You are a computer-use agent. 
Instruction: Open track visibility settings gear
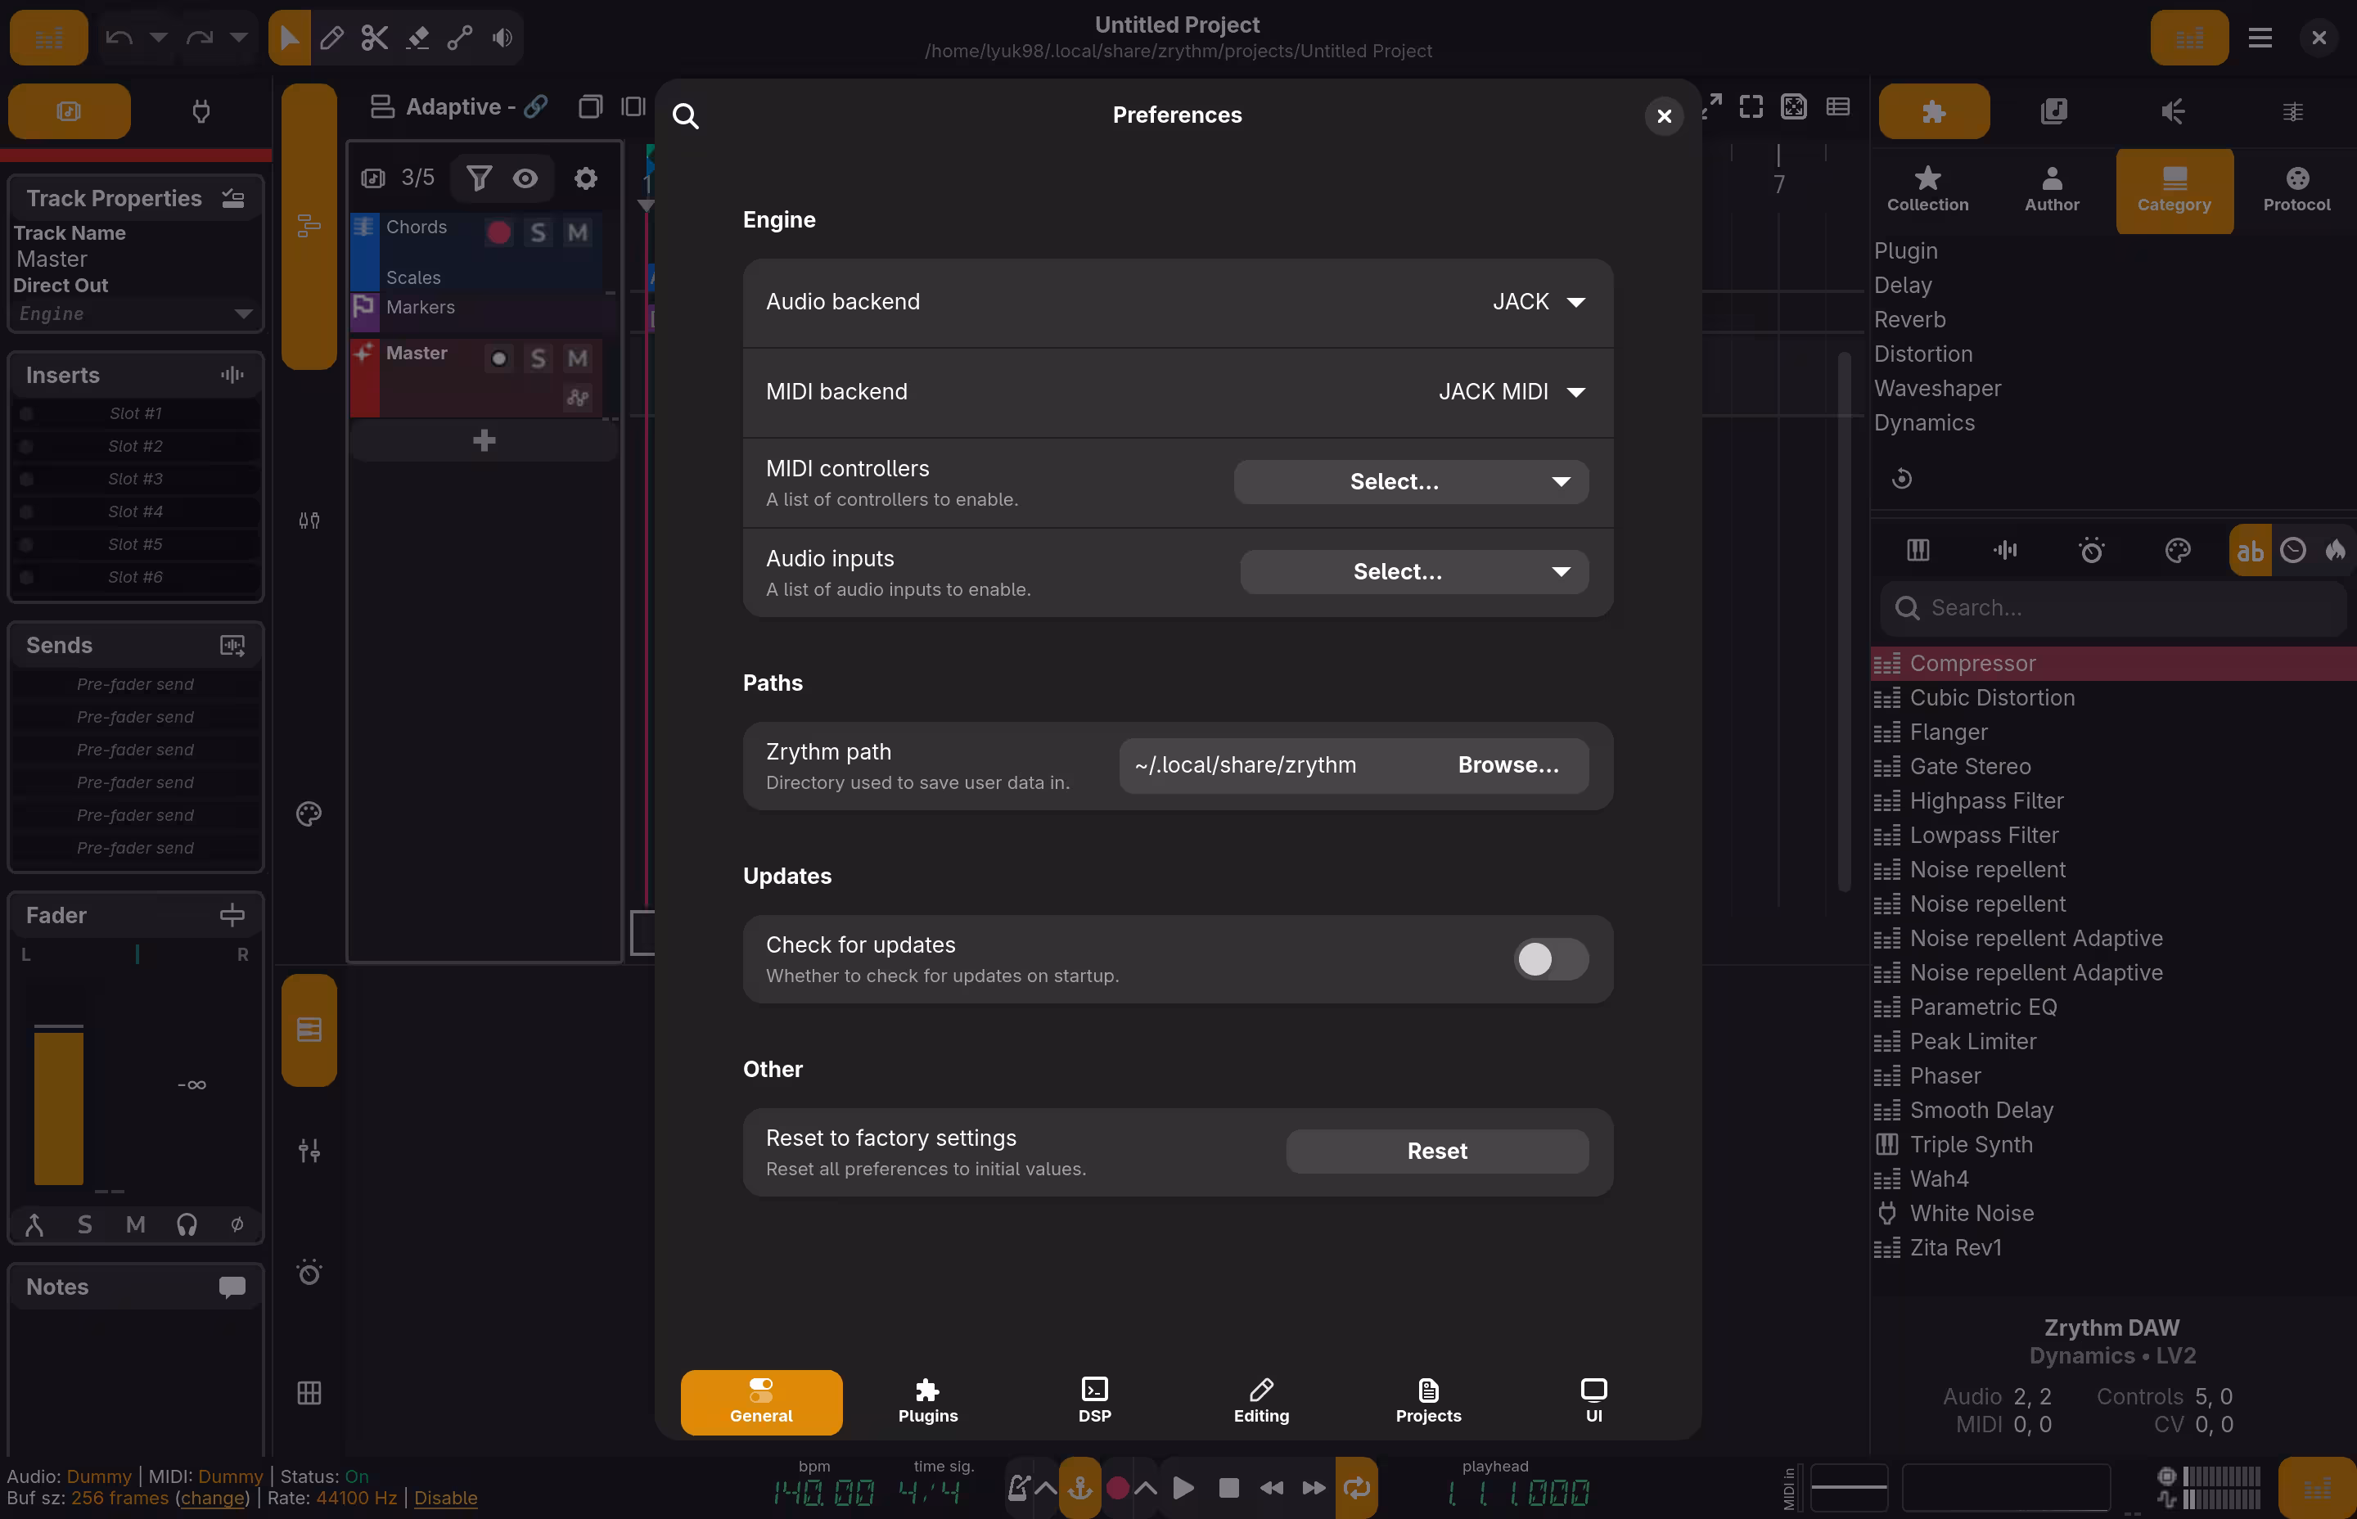[586, 178]
